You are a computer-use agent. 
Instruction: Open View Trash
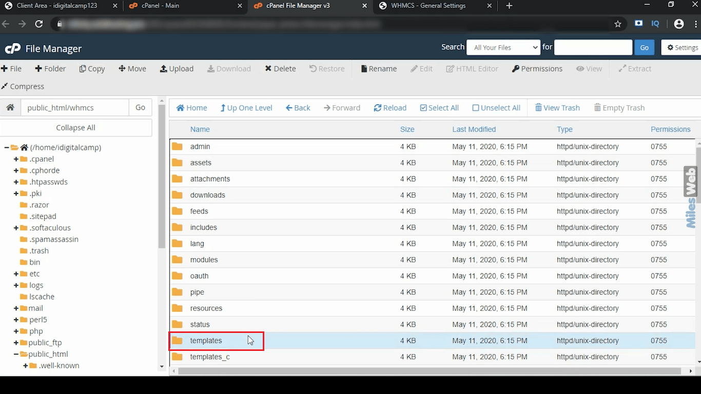point(557,108)
